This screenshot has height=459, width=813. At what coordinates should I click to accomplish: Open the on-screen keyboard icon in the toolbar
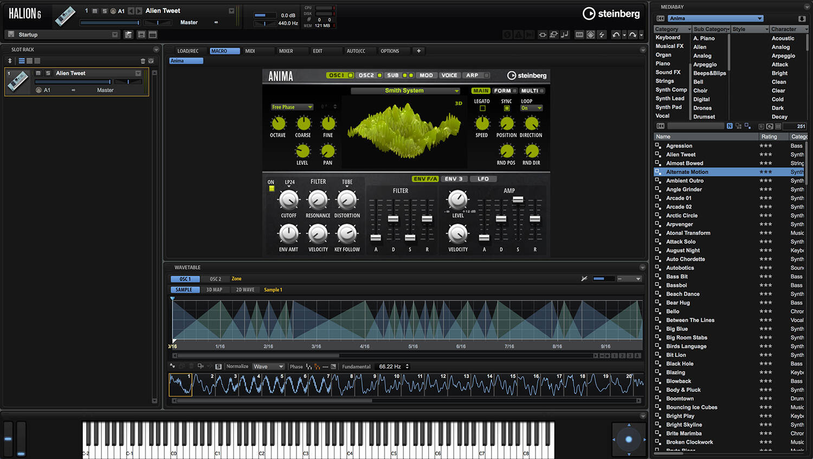click(579, 34)
